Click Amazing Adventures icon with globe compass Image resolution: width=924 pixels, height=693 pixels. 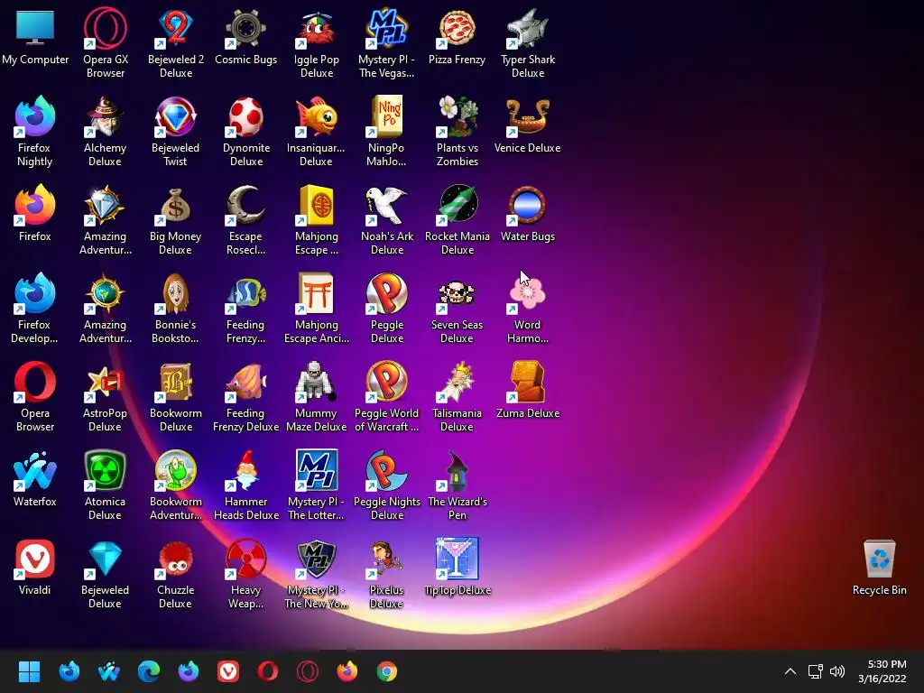pos(106,293)
